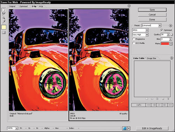
Task: Open the Quality slider arrow
Action: point(168,35)
